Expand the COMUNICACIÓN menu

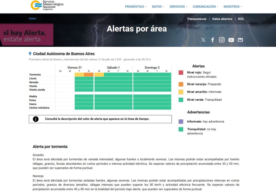pyautogui.click(x=205, y=6)
